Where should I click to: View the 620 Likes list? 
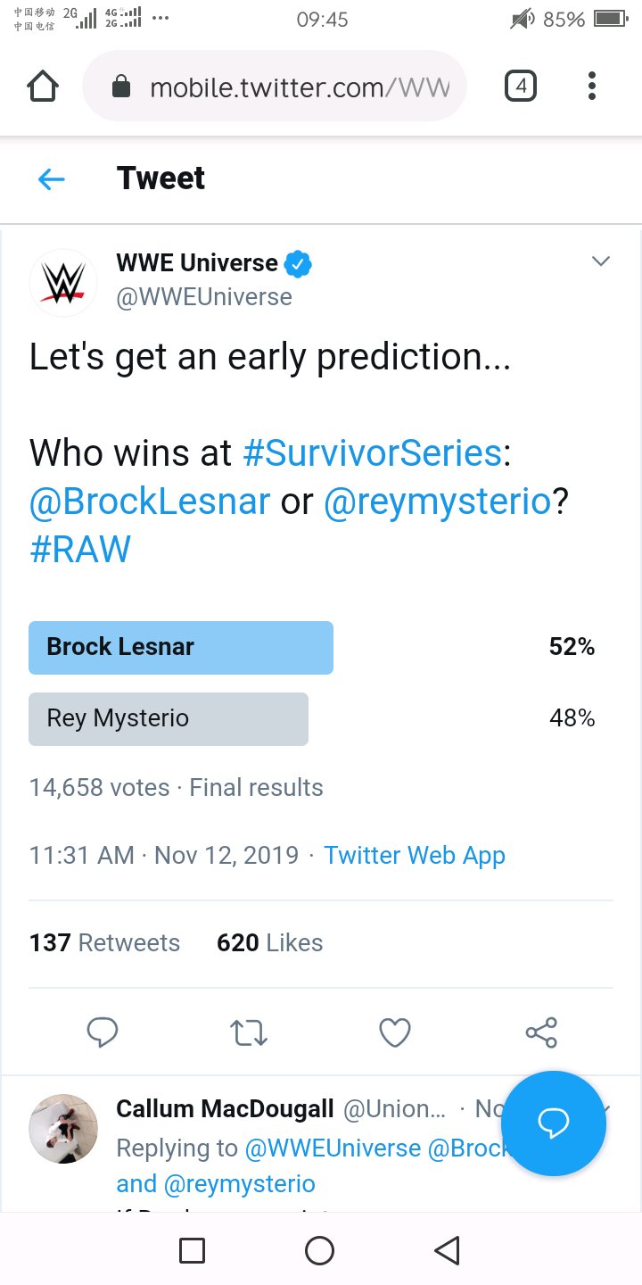[x=269, y=943]
